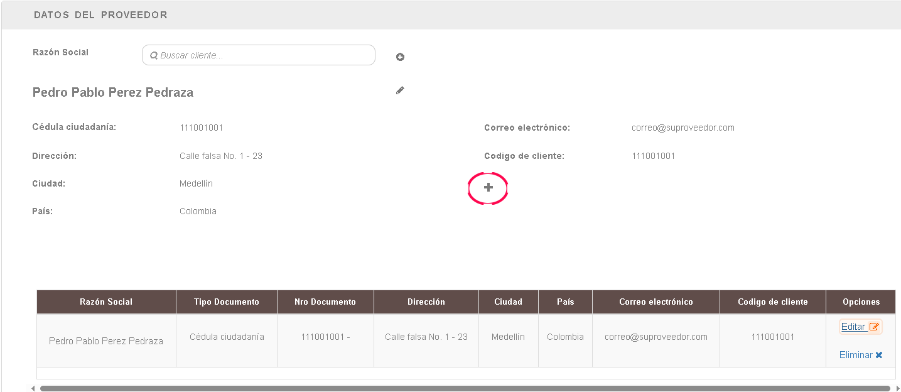Click table cell Colombia
The width and height of the screenshot is (901, 392).
coord(565,340)
